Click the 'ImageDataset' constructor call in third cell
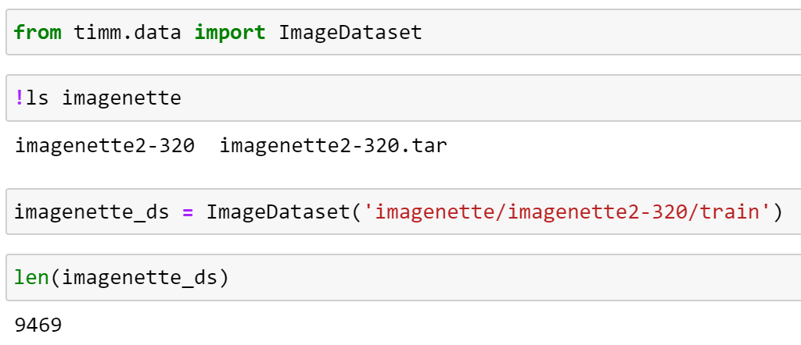This screenshot has height=345, width=801. click(278, 212)
